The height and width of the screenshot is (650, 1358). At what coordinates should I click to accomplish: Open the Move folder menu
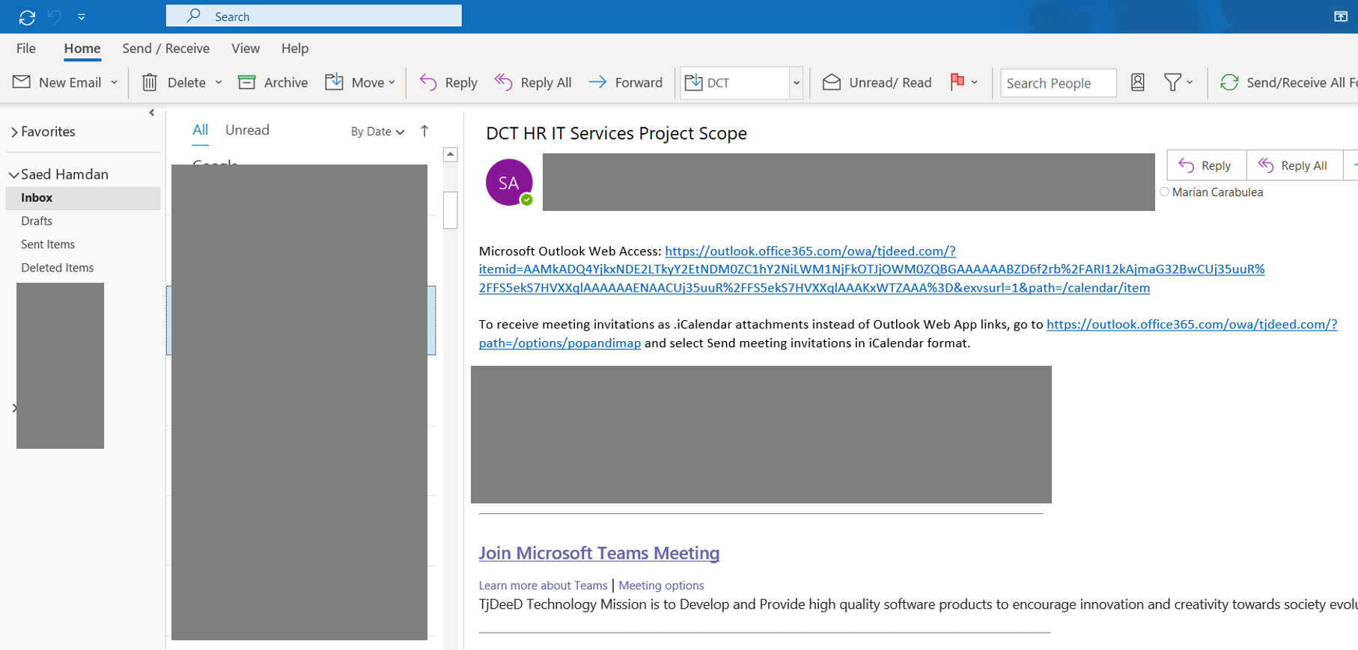[x=360, y=82]
